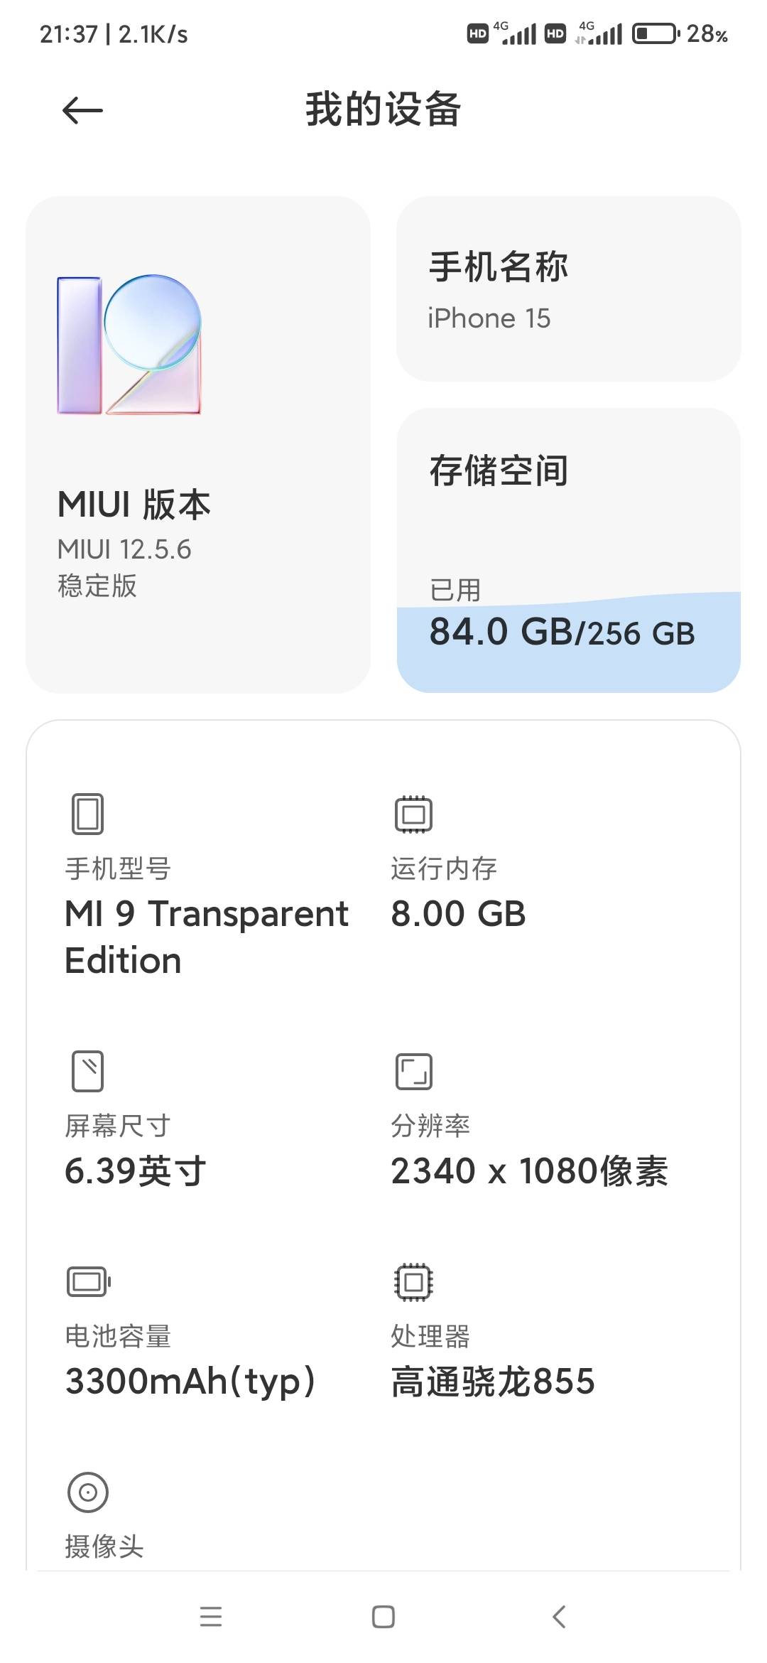Tap the phone model icon

pyautogui.click(x=87, y=814)
